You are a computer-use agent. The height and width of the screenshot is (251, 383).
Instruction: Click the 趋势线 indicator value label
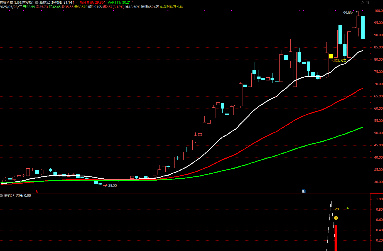[63, 3]
